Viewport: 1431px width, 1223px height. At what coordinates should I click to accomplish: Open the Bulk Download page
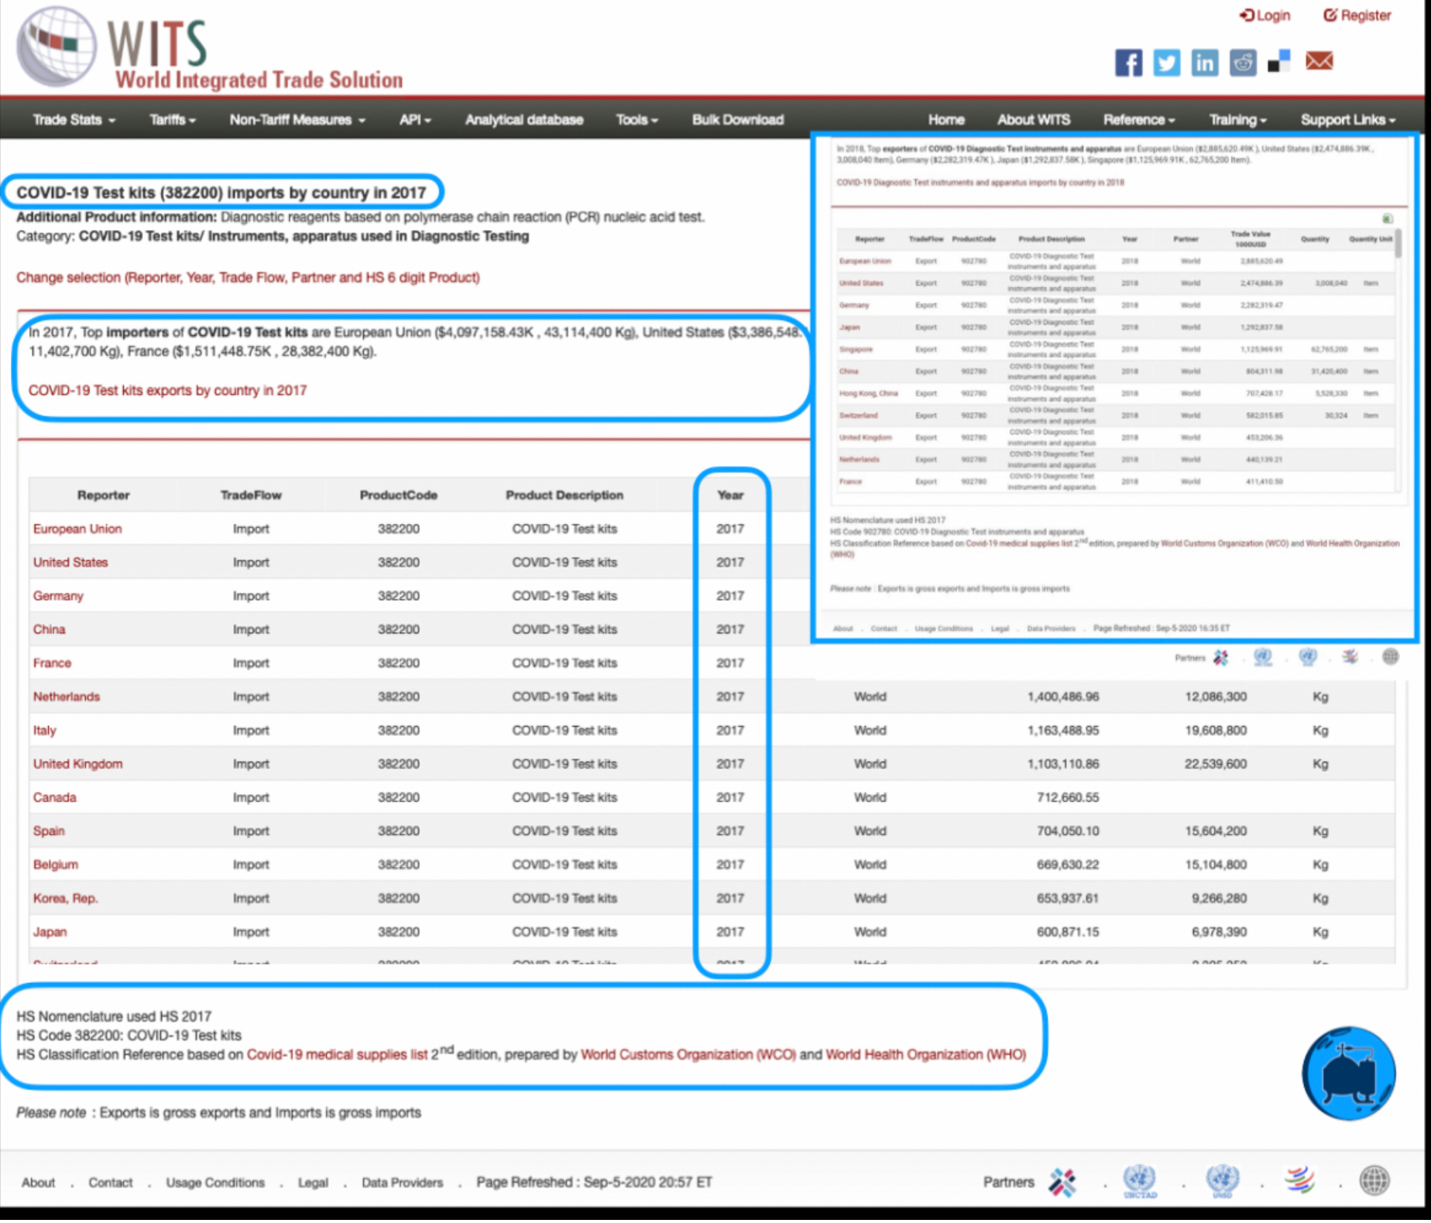pos(737,120)
